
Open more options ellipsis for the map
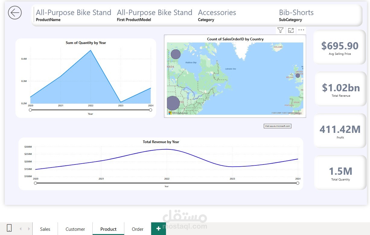[301, 30]
